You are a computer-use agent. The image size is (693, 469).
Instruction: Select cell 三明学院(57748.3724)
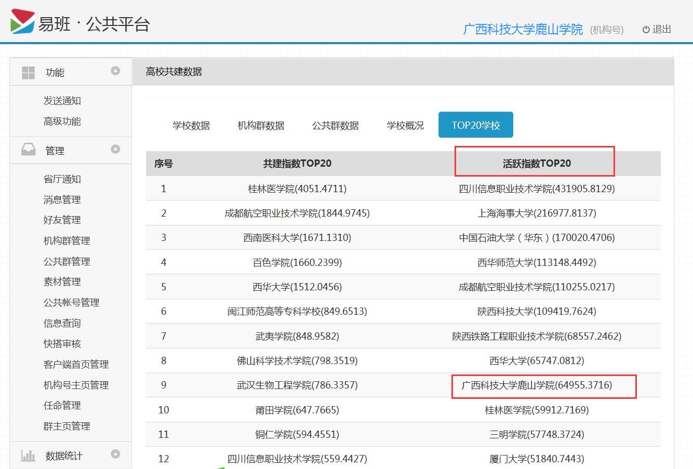coord(537,434)
